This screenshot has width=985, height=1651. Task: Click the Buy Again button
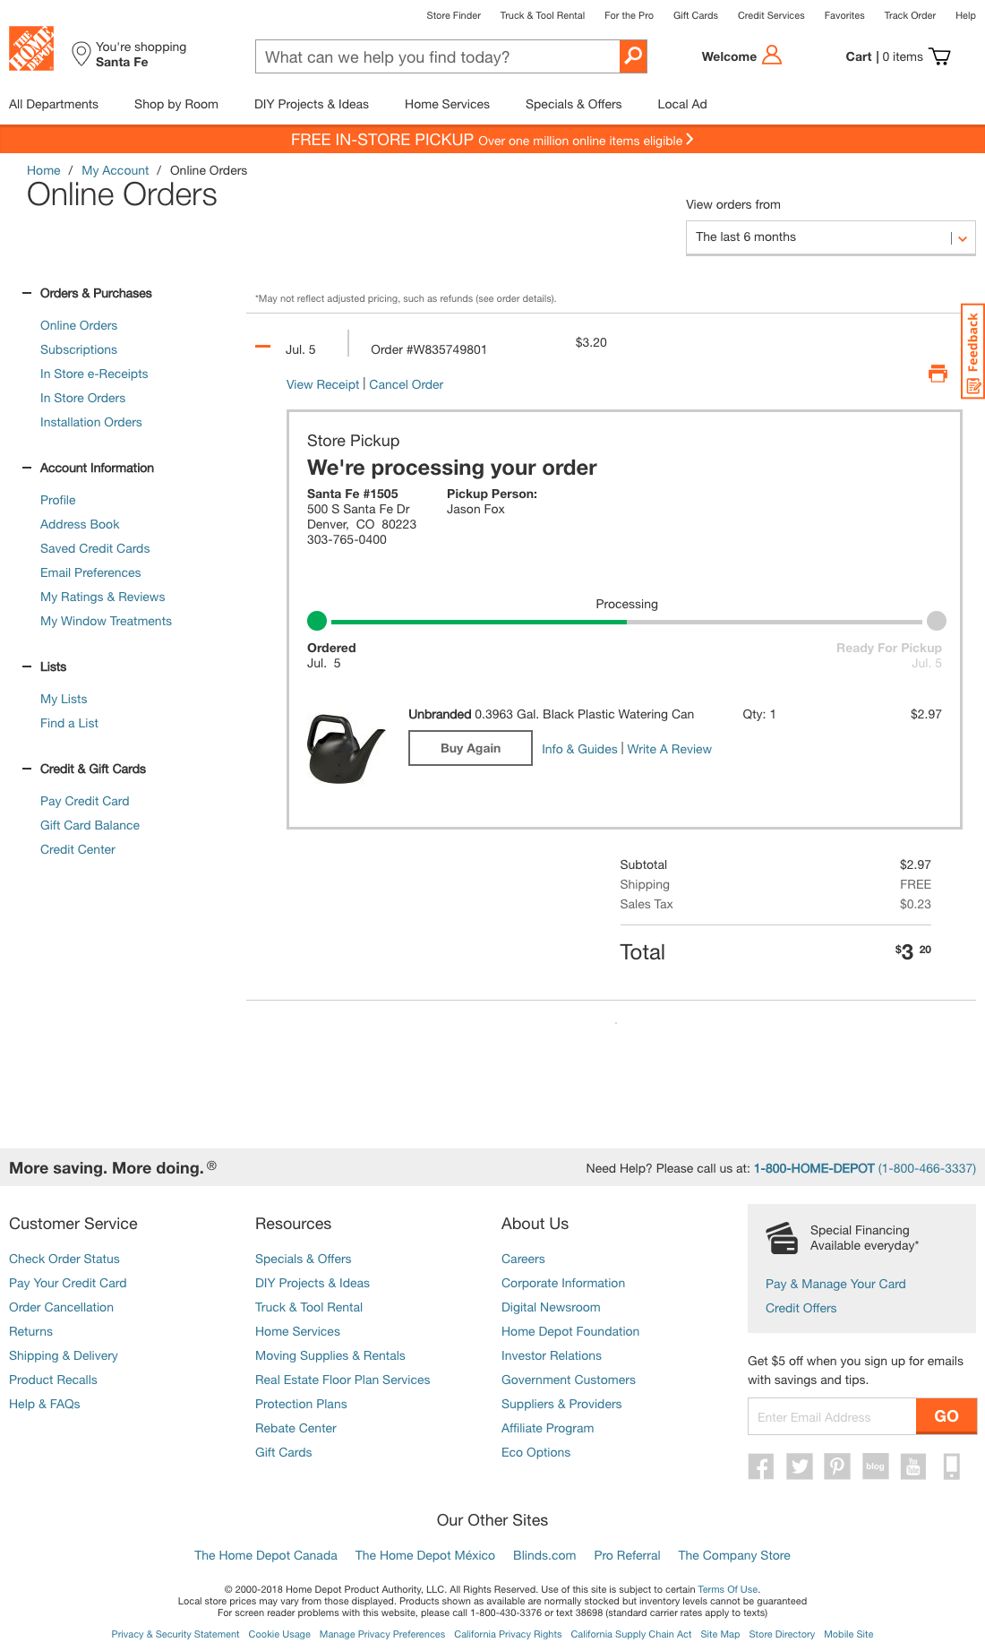[470, 748]
